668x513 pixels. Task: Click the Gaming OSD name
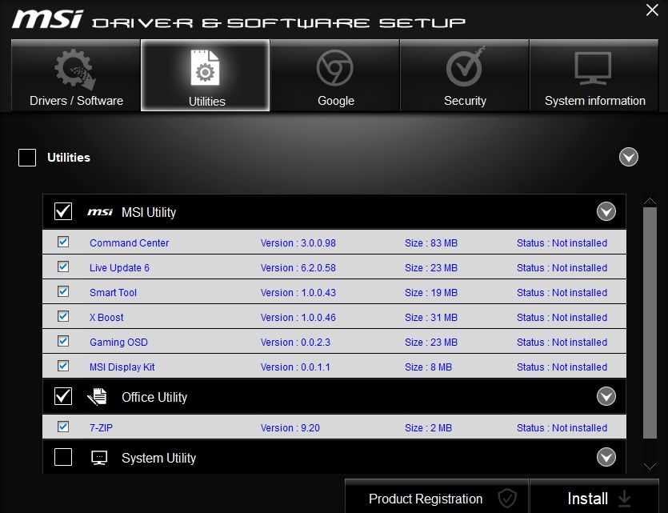[x=118, y=343]
